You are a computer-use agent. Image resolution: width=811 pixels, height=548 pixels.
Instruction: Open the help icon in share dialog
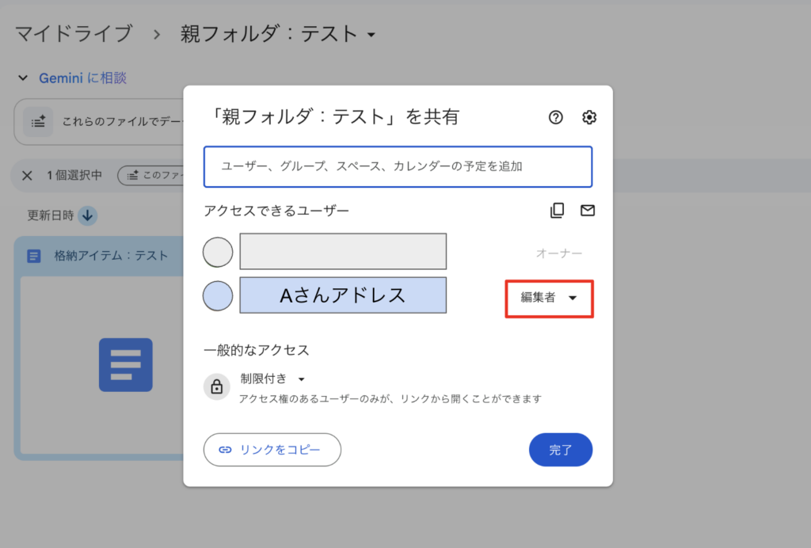[556, 117]
